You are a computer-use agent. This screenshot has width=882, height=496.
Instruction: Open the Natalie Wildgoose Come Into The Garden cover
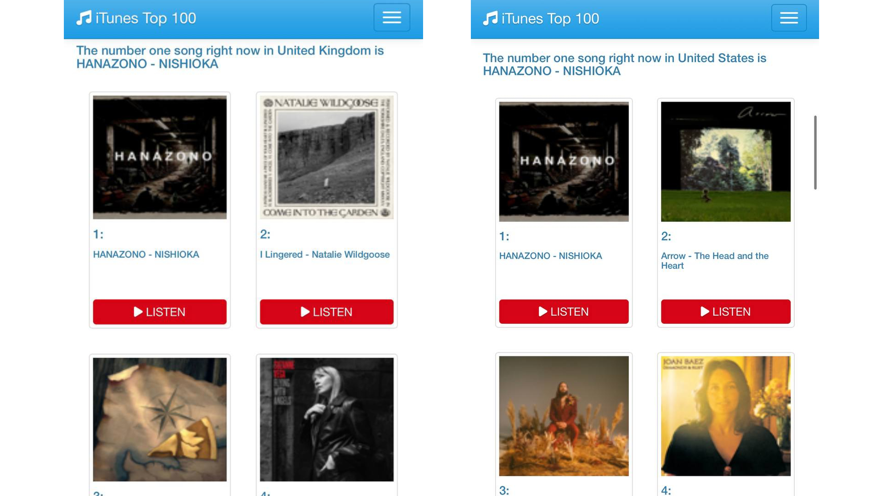coord(327,157)
